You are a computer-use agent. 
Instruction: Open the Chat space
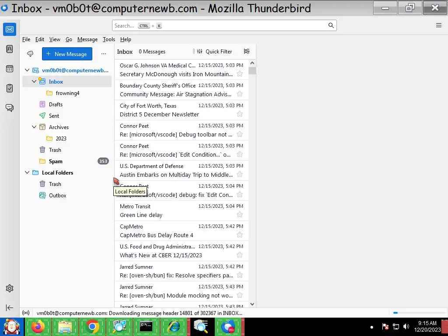pyautogui.click(x=10, y=108)
